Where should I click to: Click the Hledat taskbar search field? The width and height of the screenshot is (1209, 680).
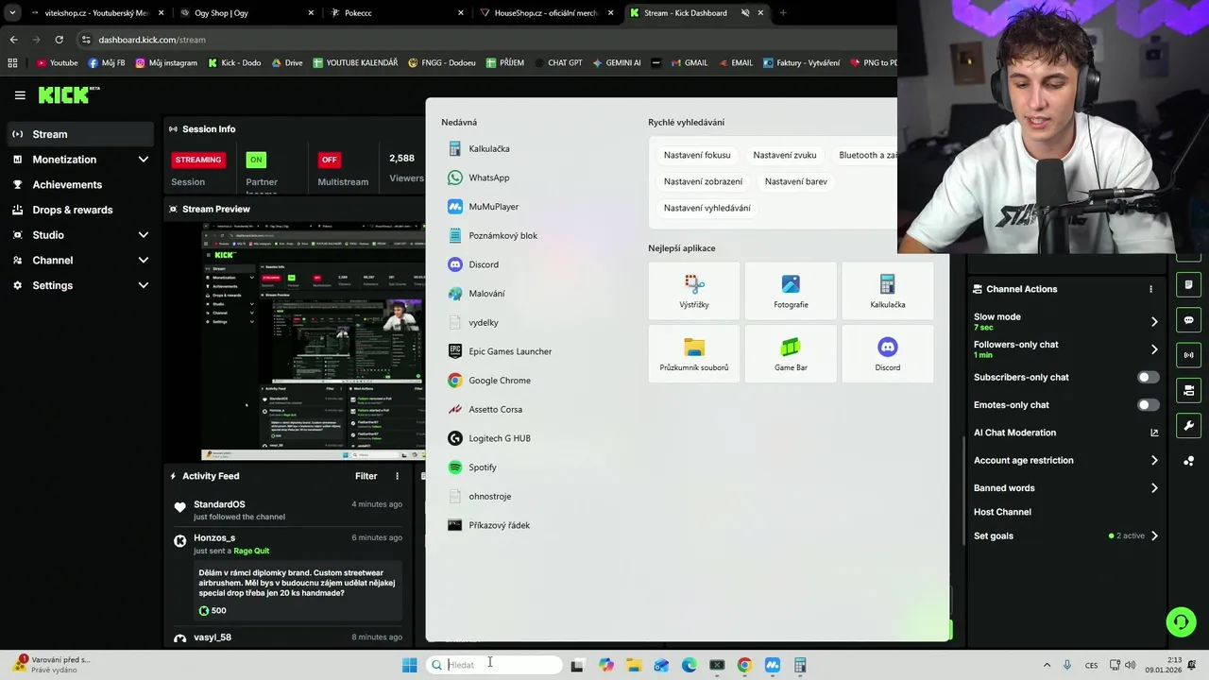point(494,665)
